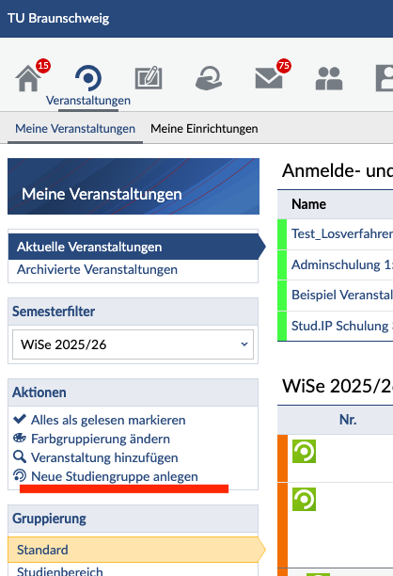Open the hand-holding-circle navigation icon

pos(209,78)
